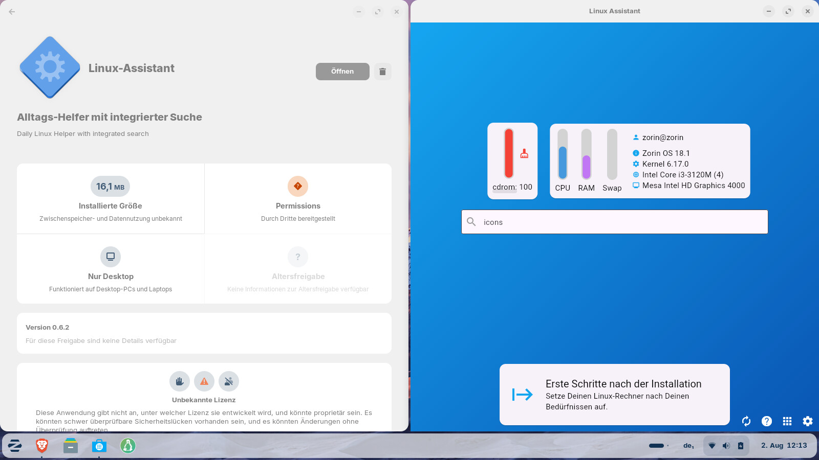Viewport: 819px width, 460px height.
Task: Open the Nur Desktop info tile
Action: 111,269
